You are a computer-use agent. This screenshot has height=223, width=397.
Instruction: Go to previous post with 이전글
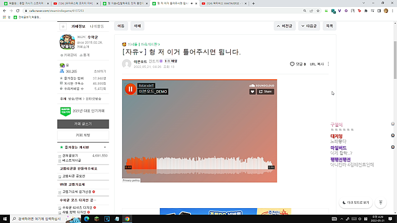click(x=284, y=26)
